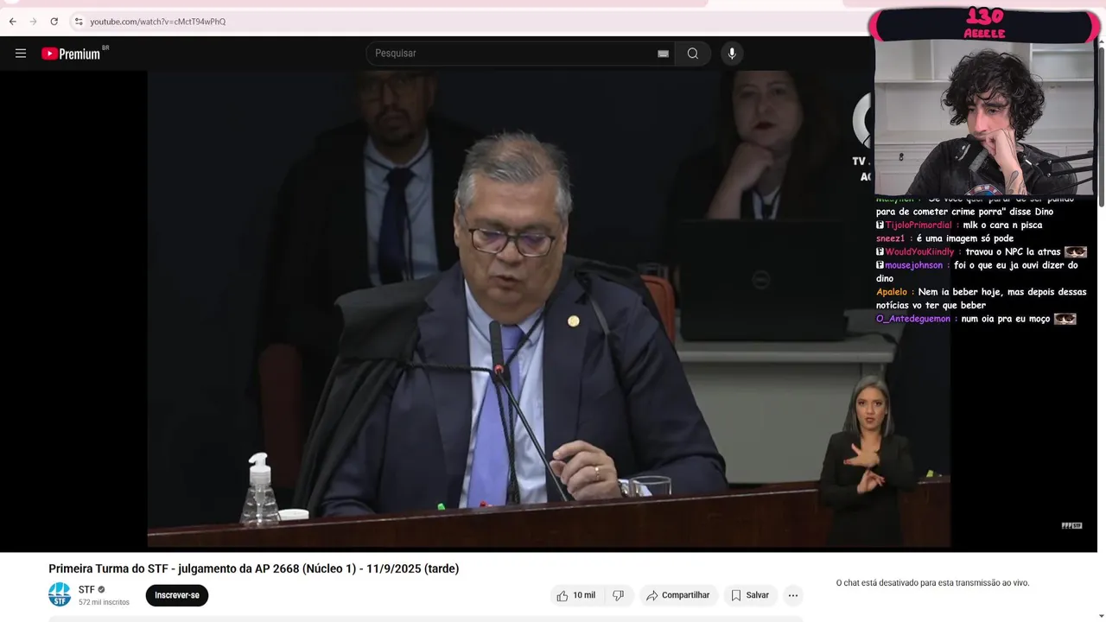Click chat username mousejohnson
Viewport: 1106px width, 622px height.
(x=913, y=265)
